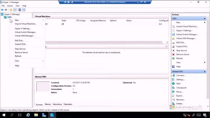Click horizontal scrollbar right arrow in VM list
210x118 pixels.
click(x=167, y=42)
